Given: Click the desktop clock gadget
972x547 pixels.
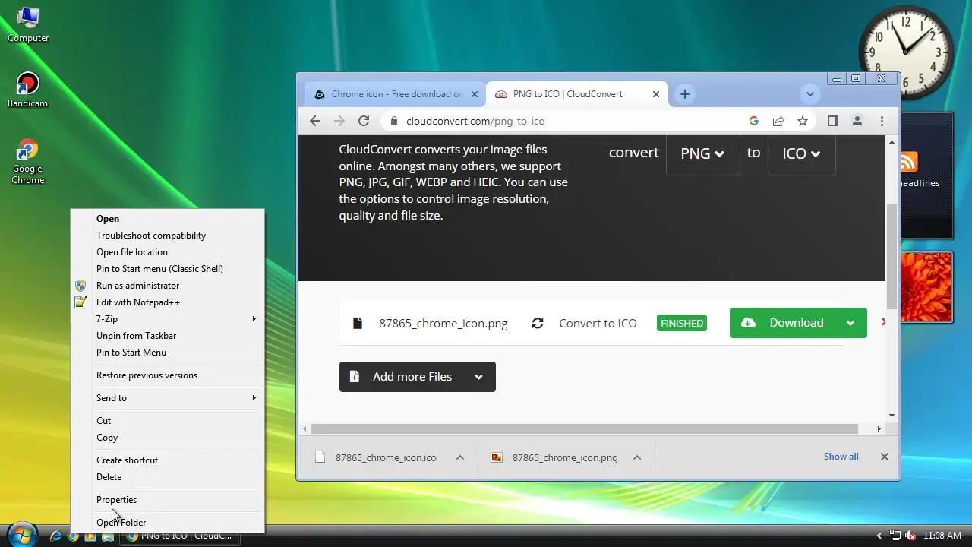Looking at the screenshot, I should coord(906,53).
